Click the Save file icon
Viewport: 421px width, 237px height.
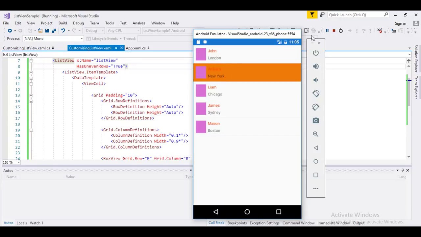coord(47,31)
